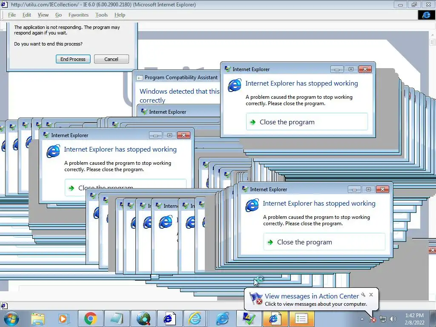436x327 pixels.
Task: Click the IE logo in bottom-right crash dialog
Action: (x=252, y=205)
